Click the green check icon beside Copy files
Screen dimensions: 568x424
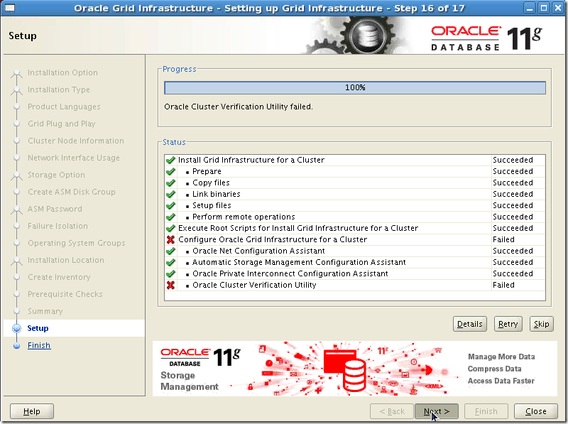pyautogui.click(x=170, y=183)
